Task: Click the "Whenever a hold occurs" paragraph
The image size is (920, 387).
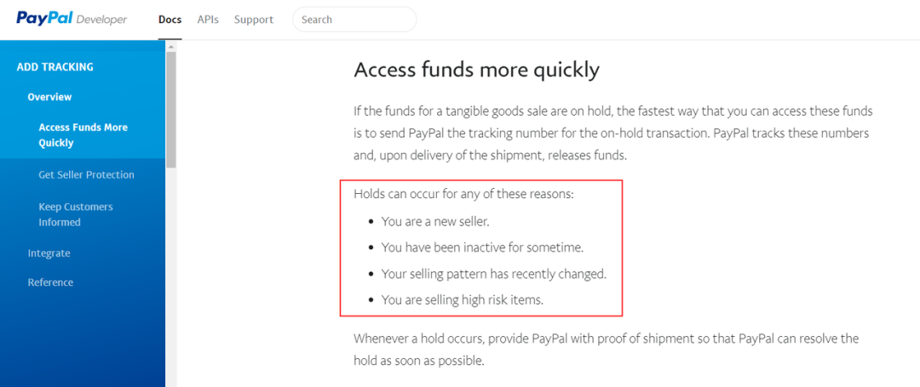Action: pyautogui.click(x=606, y=350)
